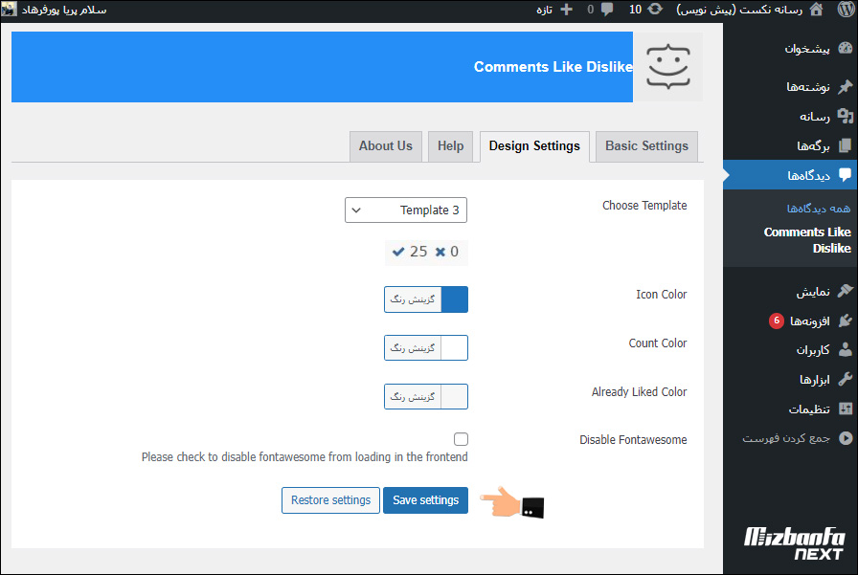
Task: Click the Restore settings button
Action: [x=330, y=500]
